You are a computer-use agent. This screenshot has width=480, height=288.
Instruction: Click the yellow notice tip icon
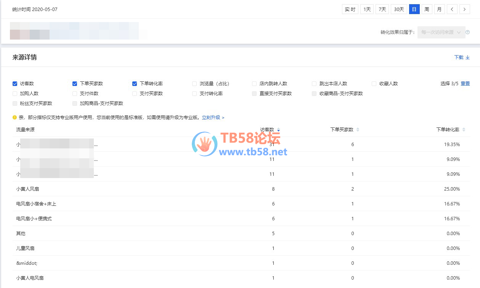pos(14,118)
